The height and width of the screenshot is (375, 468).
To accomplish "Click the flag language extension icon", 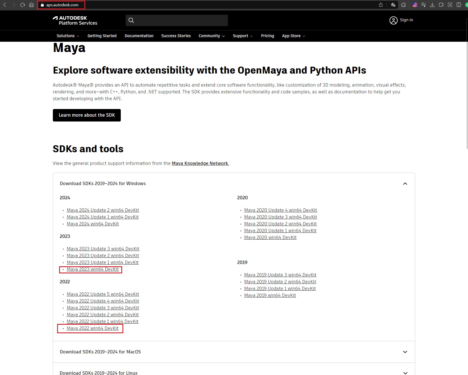I will coord(415,5).
